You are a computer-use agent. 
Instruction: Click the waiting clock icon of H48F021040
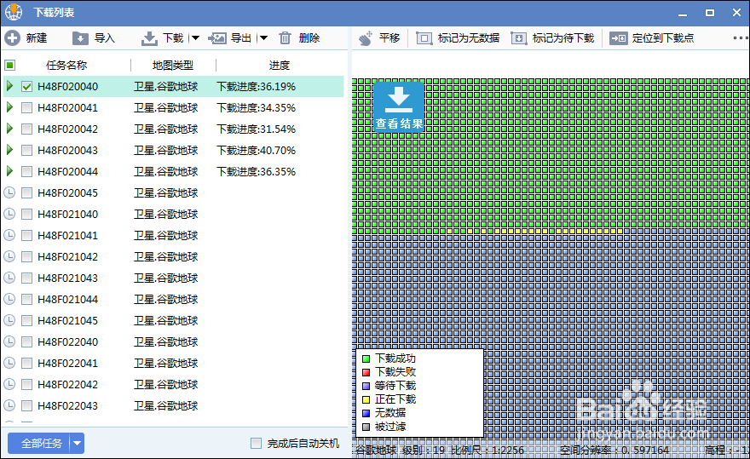coord(9,214)
